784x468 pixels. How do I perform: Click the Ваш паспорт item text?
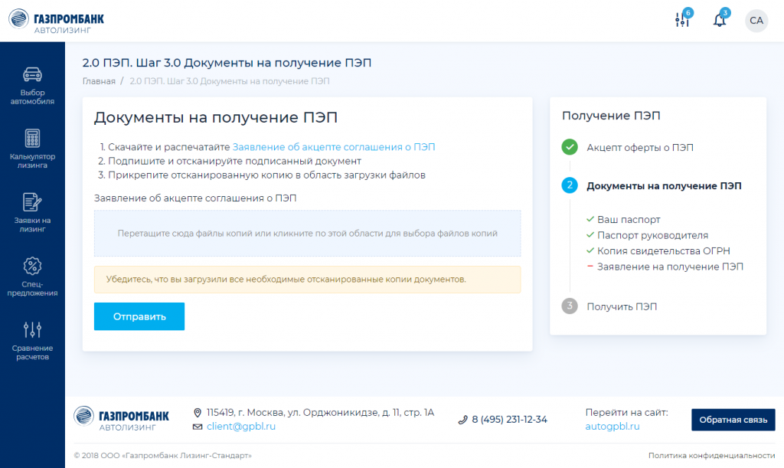629,220
